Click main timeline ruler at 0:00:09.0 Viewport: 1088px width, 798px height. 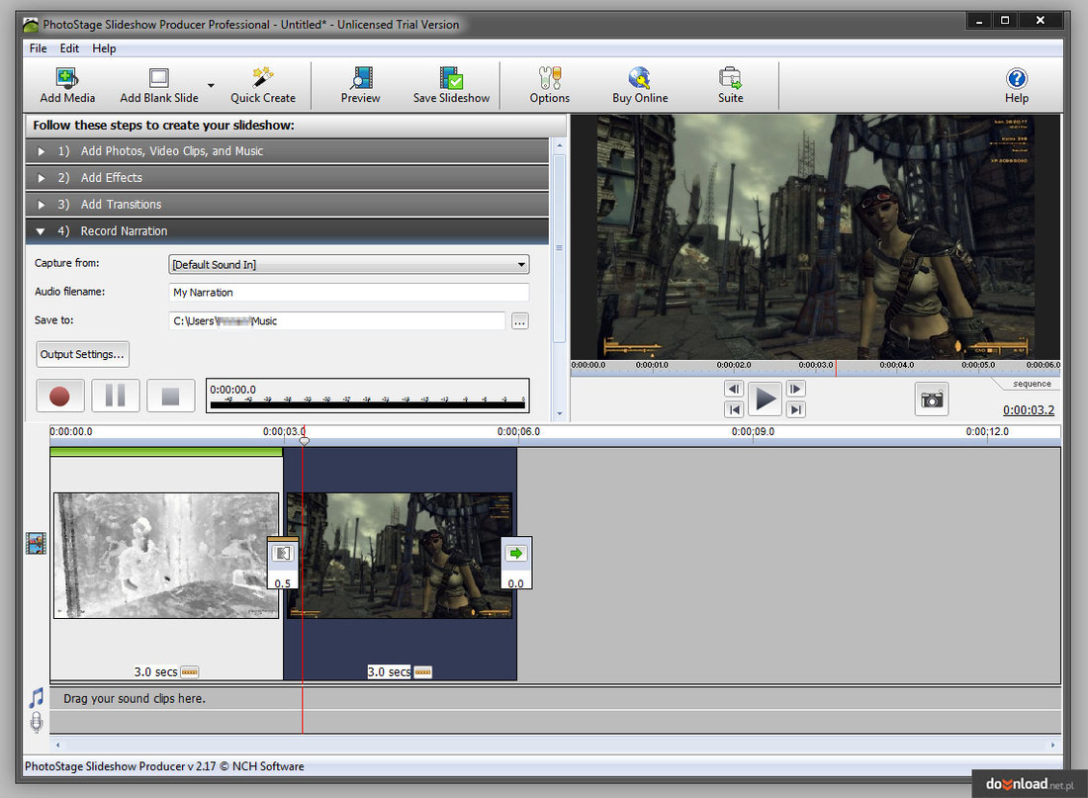(753, 431)
